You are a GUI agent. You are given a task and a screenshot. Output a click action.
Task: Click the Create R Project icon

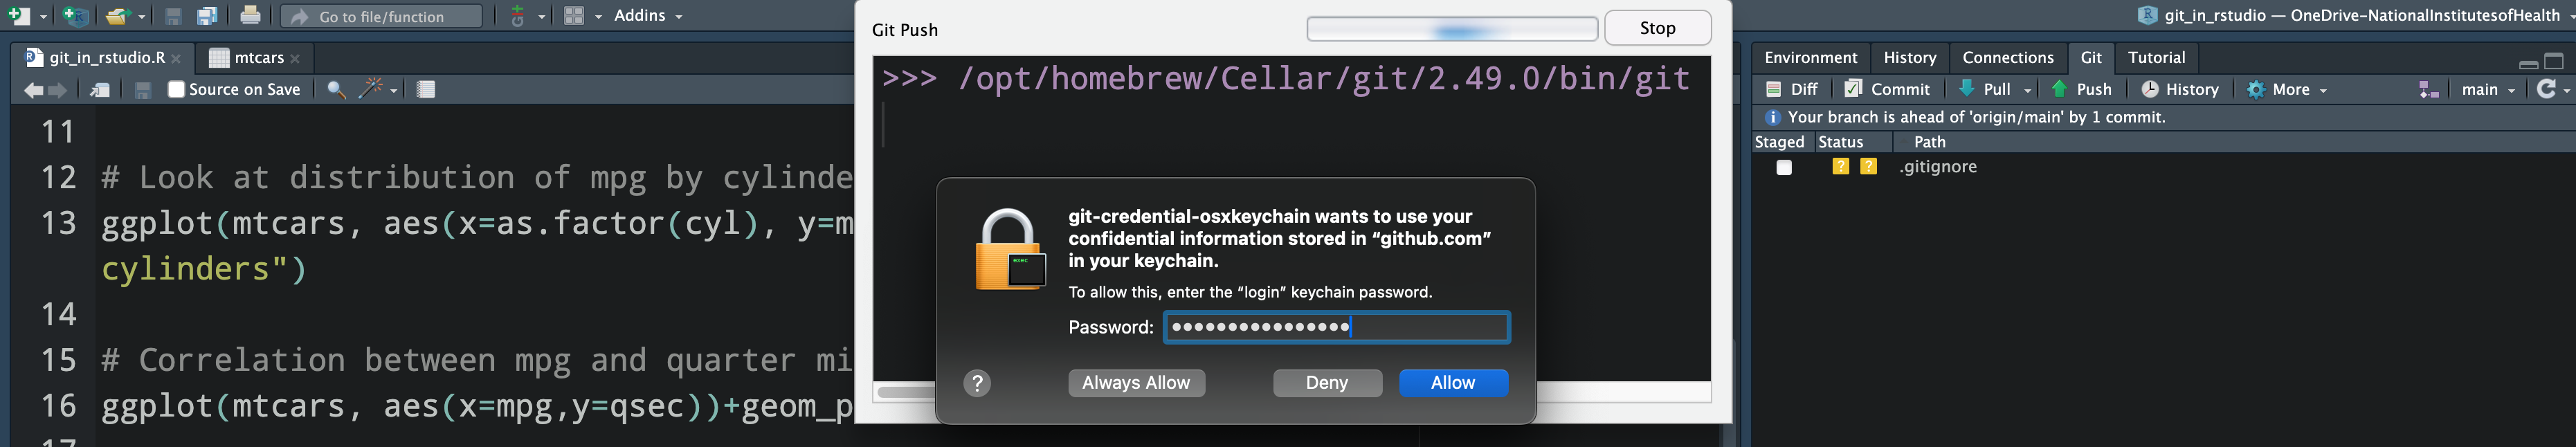pos(74,16)
